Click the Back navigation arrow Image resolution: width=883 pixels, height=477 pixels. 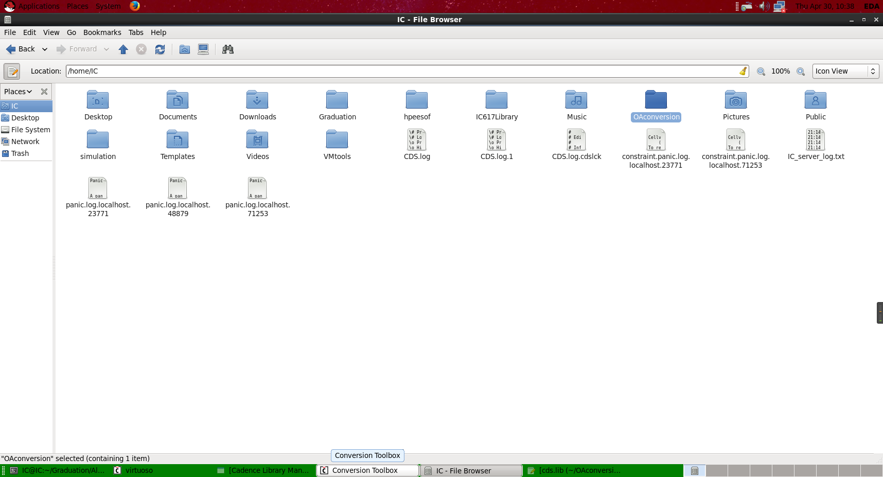click(x=10, y=49)
